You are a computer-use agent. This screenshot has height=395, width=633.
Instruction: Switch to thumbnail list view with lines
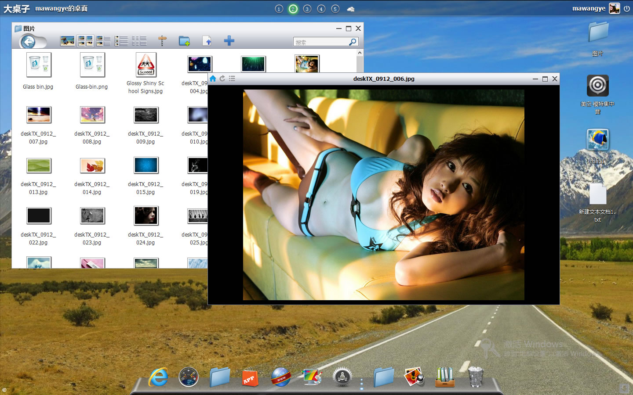pyautogui.click(x=121, y=41)
